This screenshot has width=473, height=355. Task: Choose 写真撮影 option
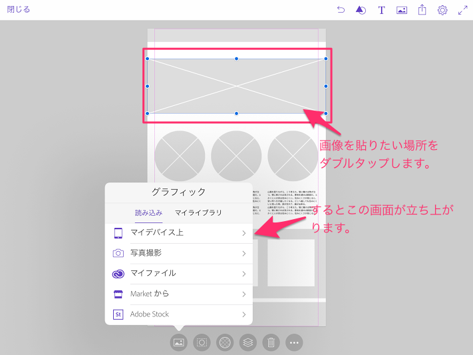[179, 253]
